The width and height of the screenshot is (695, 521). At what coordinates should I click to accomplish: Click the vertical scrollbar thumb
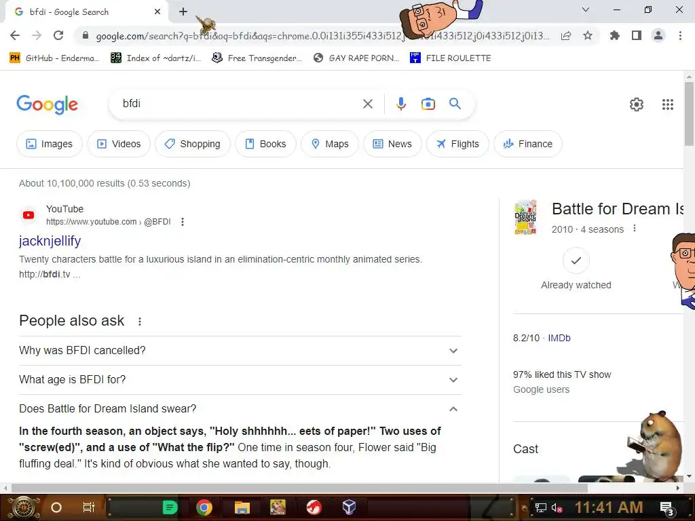pos(689,113)
